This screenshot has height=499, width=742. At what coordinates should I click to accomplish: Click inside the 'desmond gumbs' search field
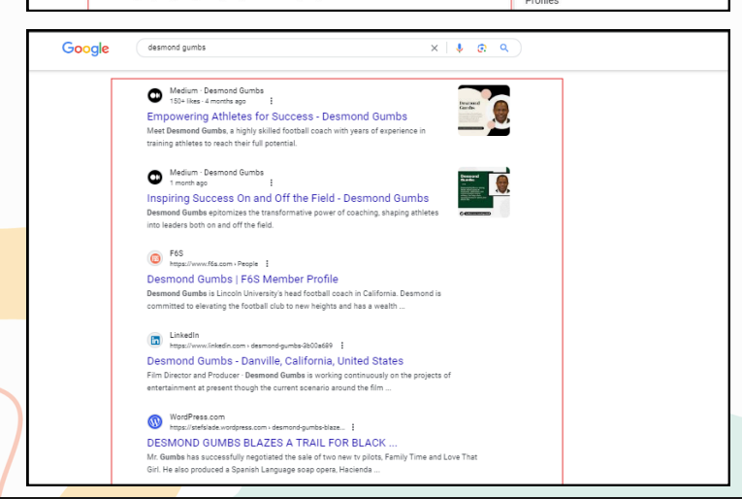pos(281,48)
